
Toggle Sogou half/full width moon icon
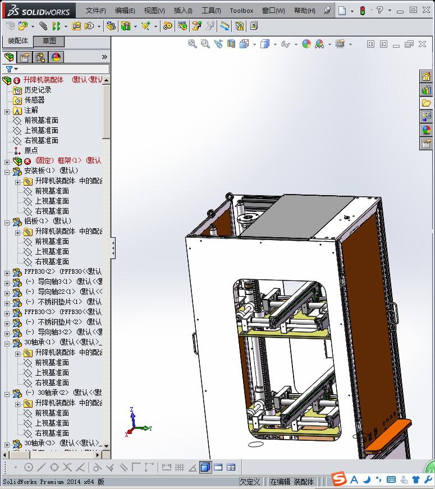pos(367,479)
